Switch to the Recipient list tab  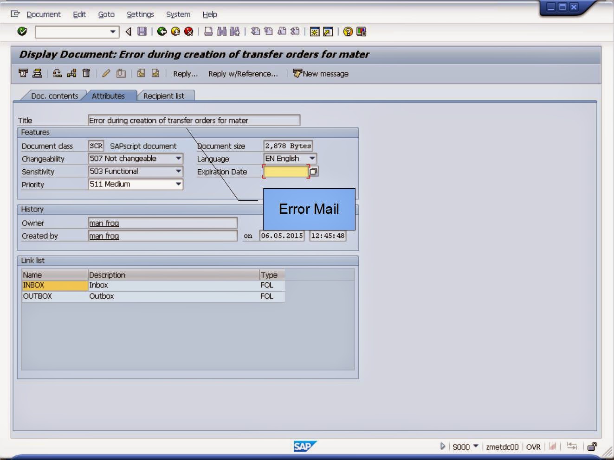[x=165, y=96]
